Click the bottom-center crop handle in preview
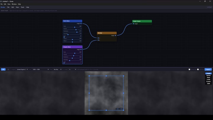The image size is (213, 120). pos(106,110)
